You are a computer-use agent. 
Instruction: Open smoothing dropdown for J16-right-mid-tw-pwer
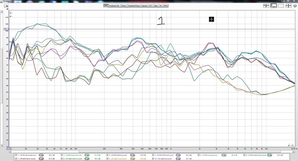[87, 159]
